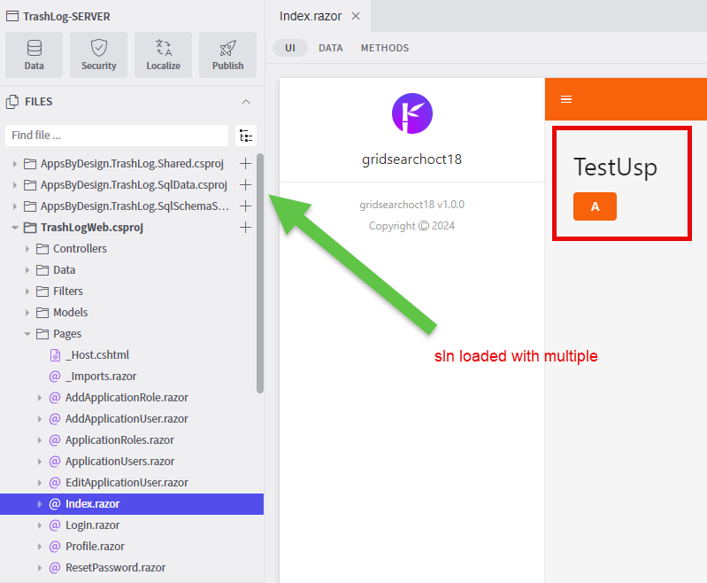Open the Localize translation tool

163,55
